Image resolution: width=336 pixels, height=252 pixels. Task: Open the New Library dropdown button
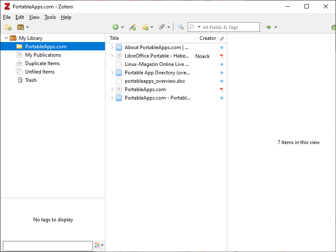pyautogui.click(x=23, y=27)
